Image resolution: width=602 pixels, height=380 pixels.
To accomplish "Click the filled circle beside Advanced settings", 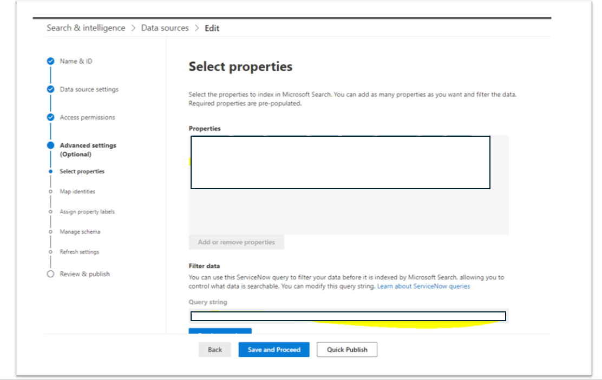I will tap(50, 145).
